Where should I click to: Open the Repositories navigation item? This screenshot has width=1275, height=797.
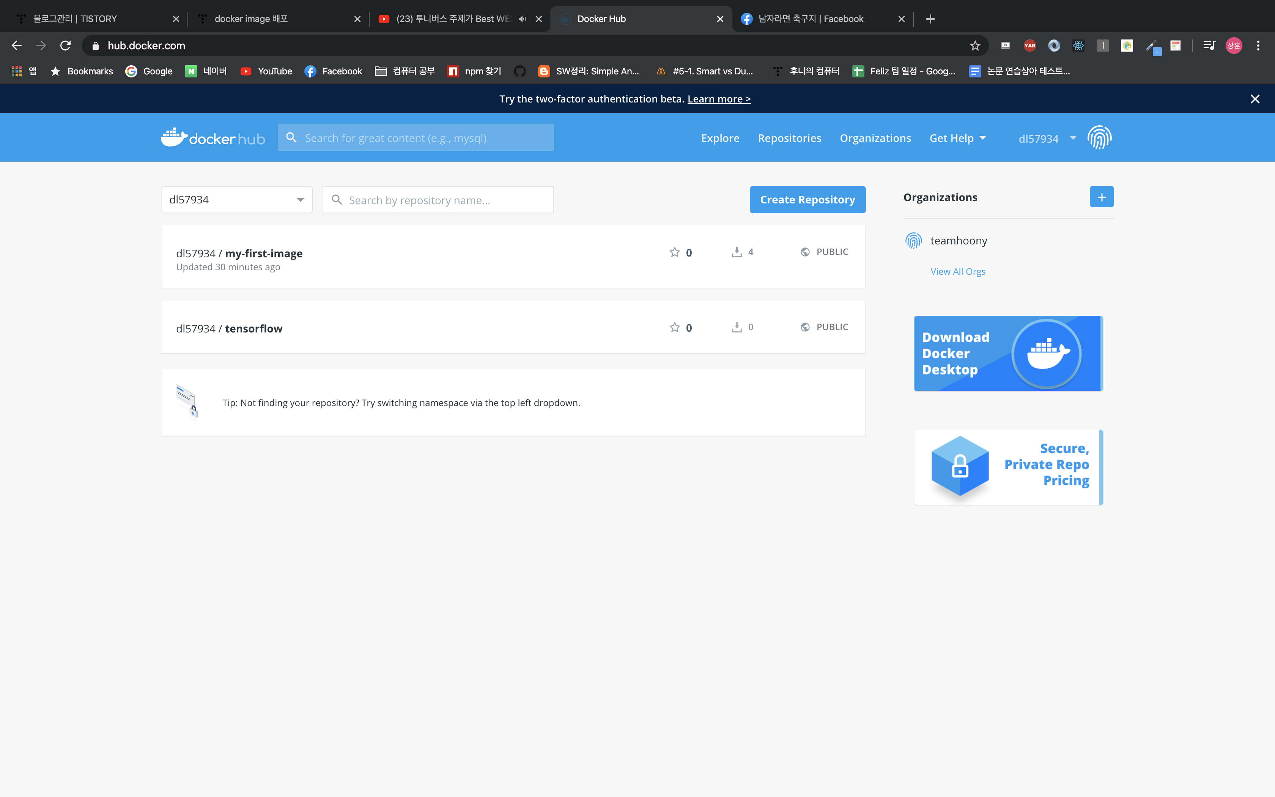pyautogui.click(x=789, y=138)
